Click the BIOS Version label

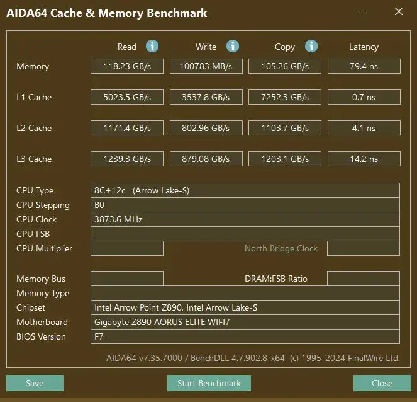tap(41, 336)
